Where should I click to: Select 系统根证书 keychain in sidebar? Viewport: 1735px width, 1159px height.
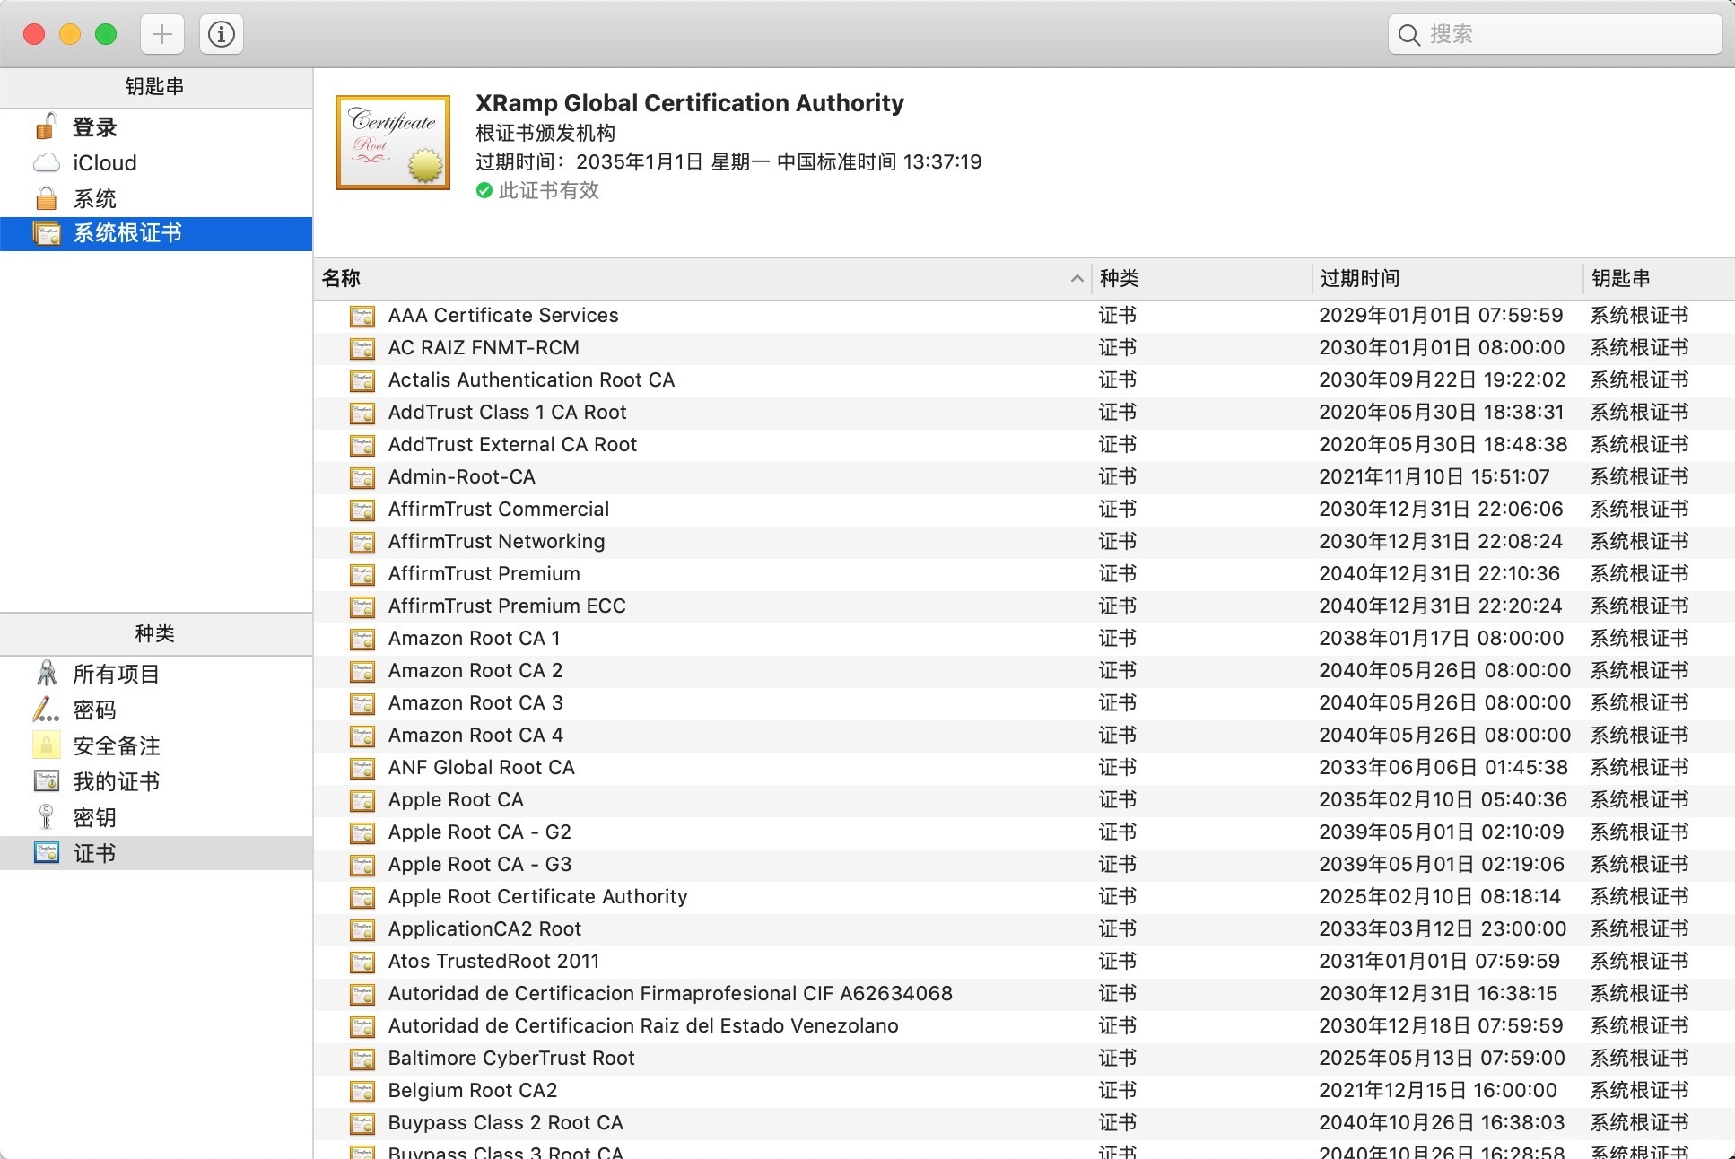[x=126, y=233]
